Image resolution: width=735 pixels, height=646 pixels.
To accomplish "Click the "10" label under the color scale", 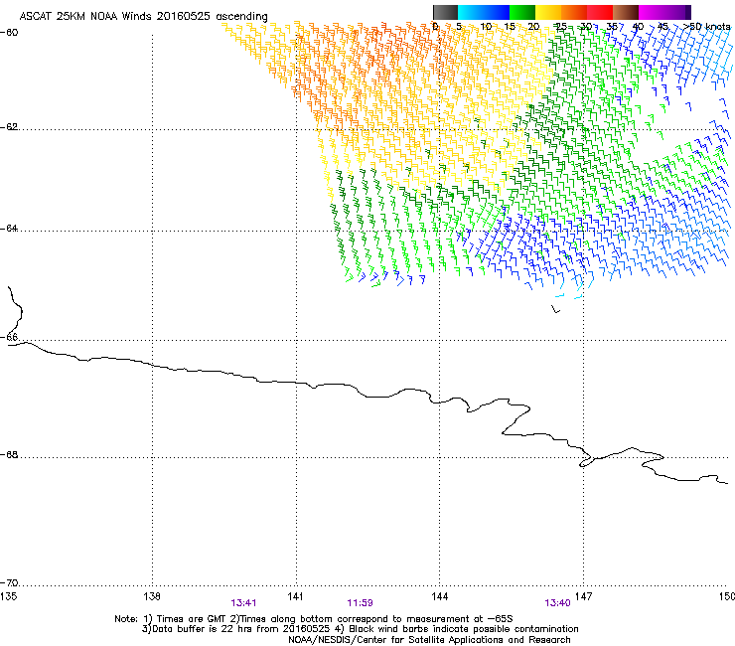I will [486, 27].
